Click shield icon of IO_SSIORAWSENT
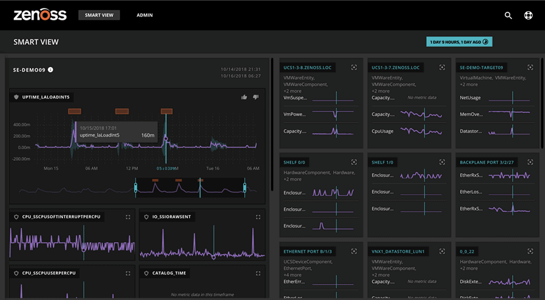Screen dimensions: 545x300 click(x=146, y=217)
